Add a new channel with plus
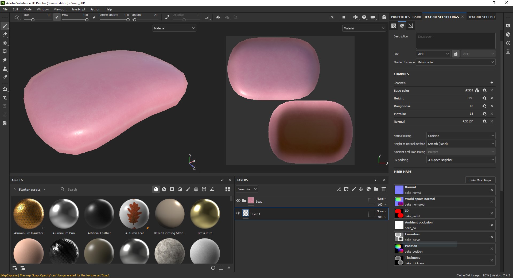The height and width of the screenshot is (278, 513). click(492, 83)
